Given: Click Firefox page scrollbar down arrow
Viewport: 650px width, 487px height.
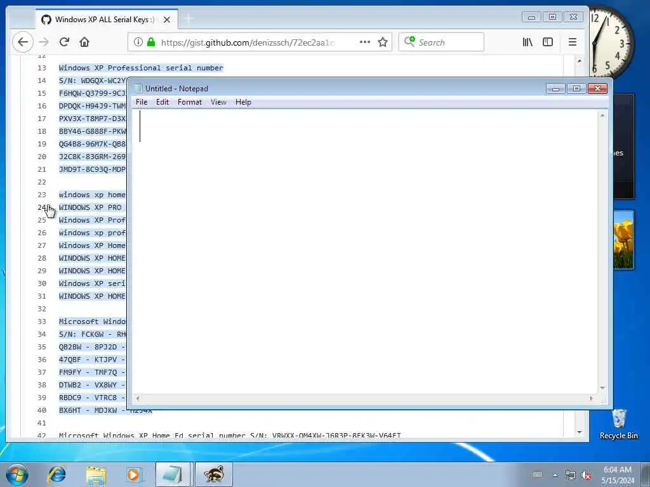Looking at the screenshot, I should click(x=580, y=432).
